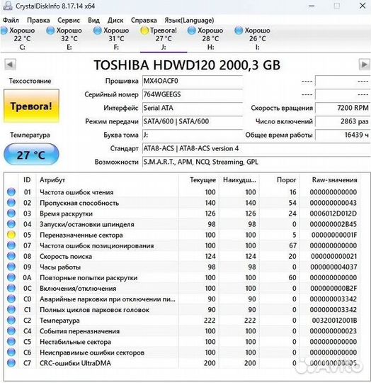Click status icon for Время раскрутки
Image resolution: width=371 pixels, height=383 pixels.
pos(11,213)
